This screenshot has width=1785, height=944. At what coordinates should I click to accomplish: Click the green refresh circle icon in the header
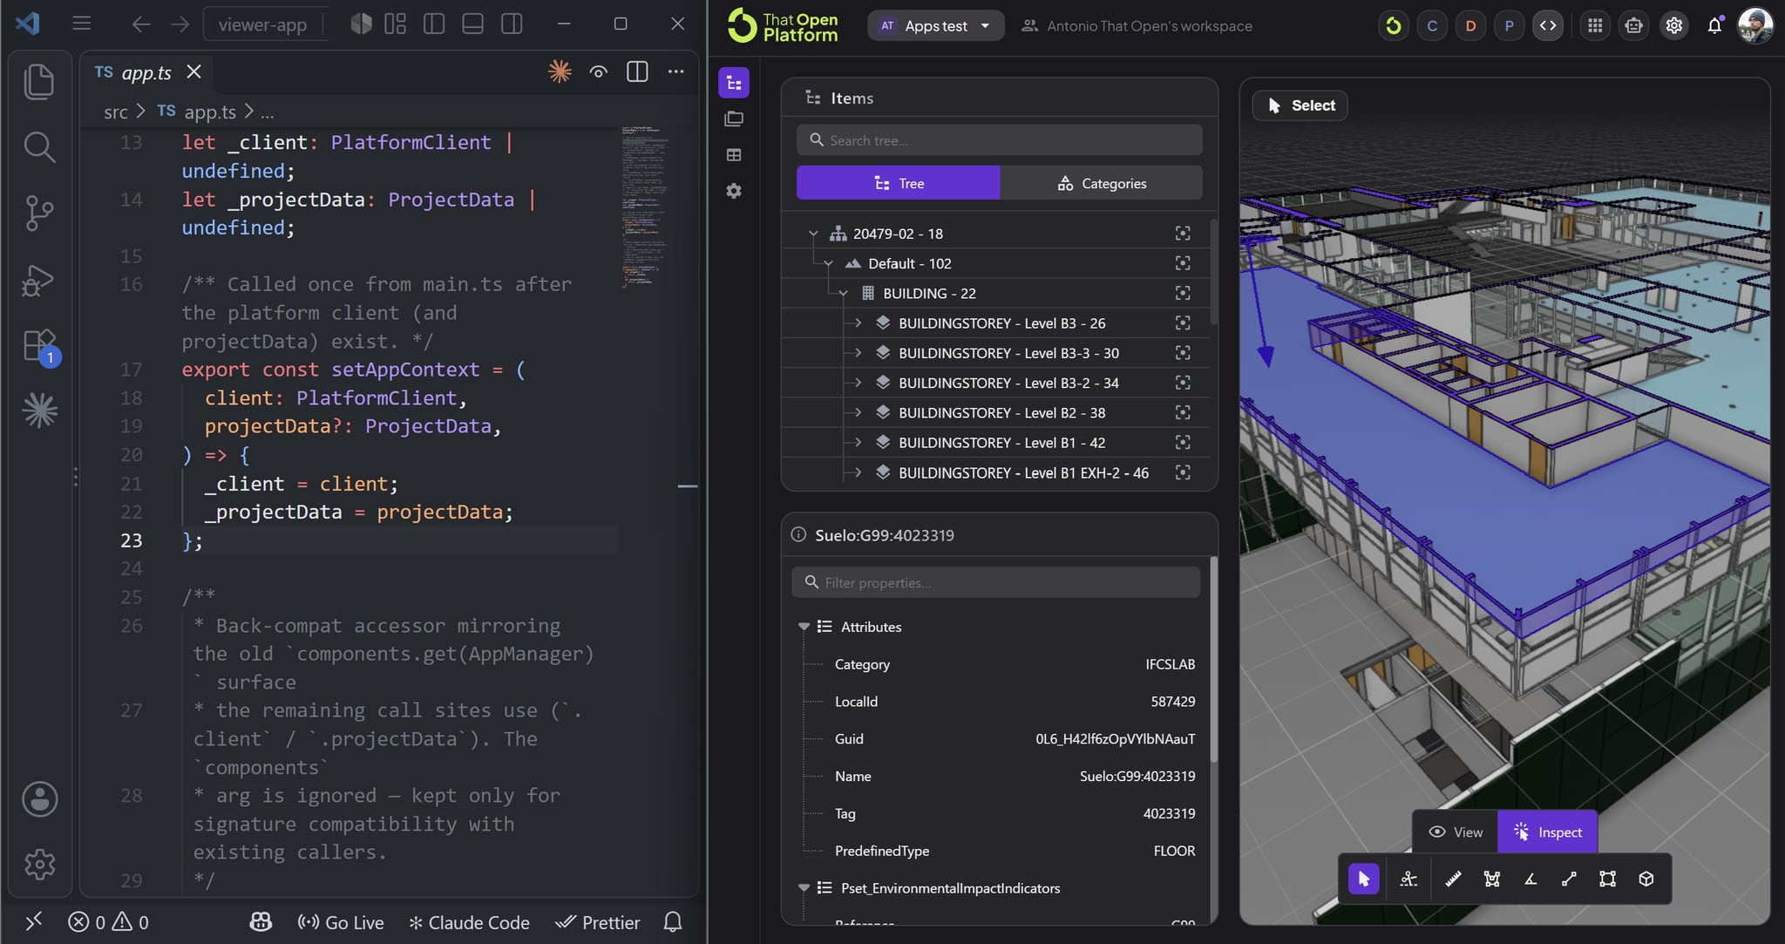coord(1393,25)
